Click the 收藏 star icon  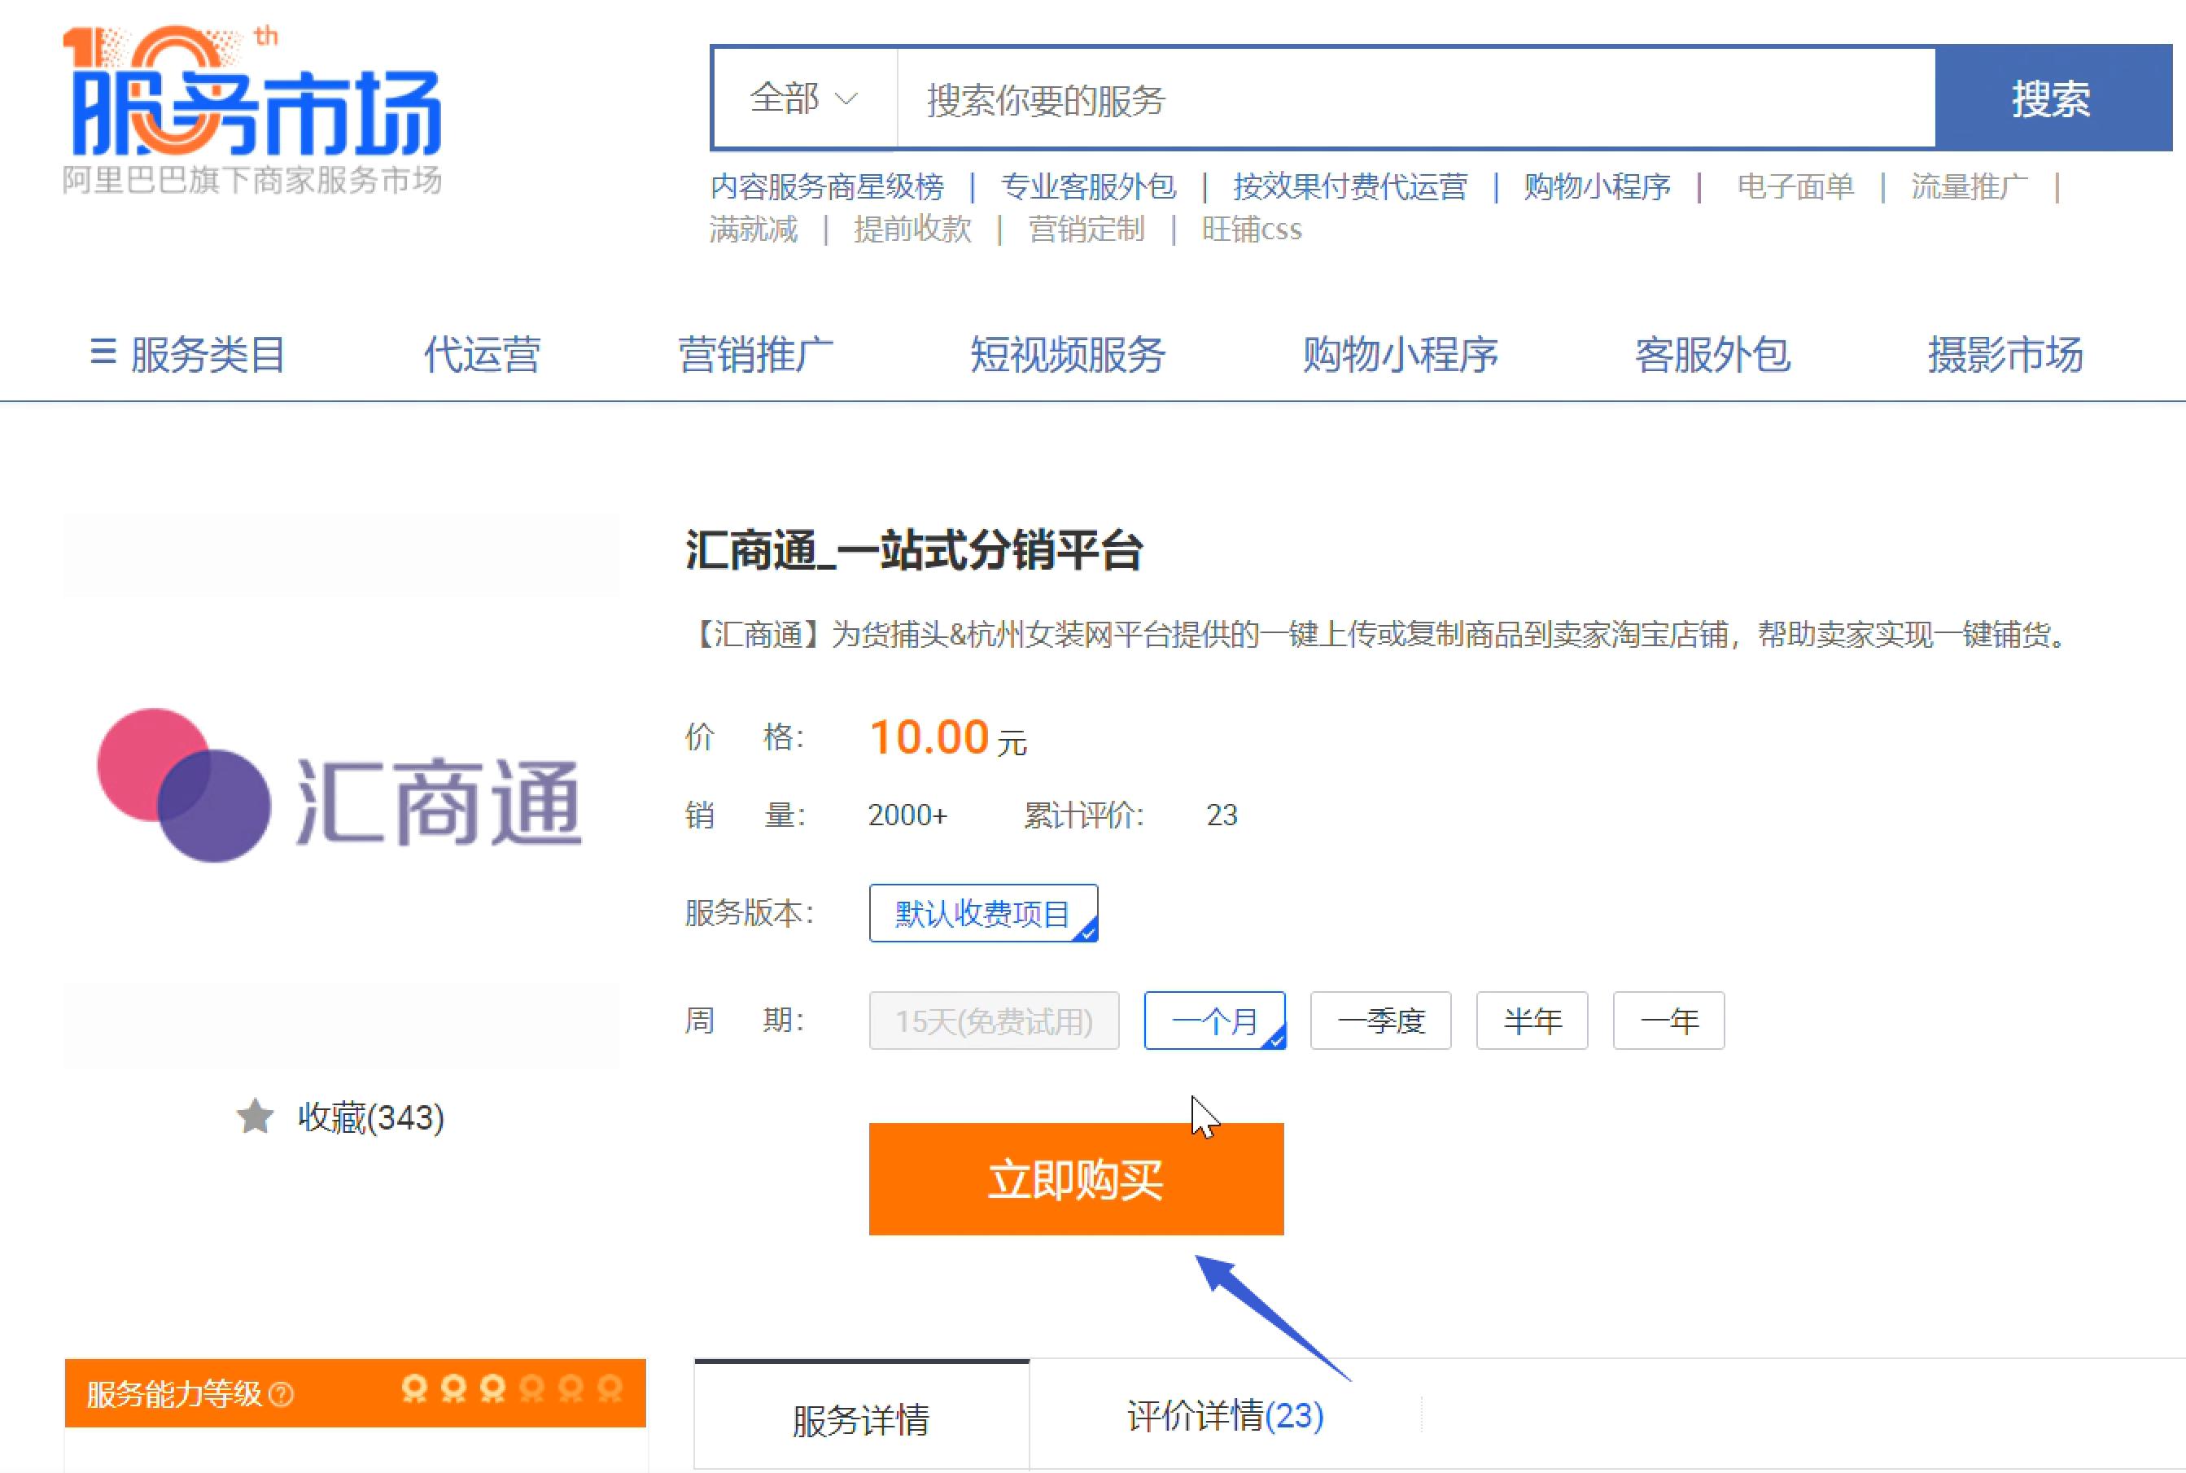pyautogui.click(x=255, y=1117)
